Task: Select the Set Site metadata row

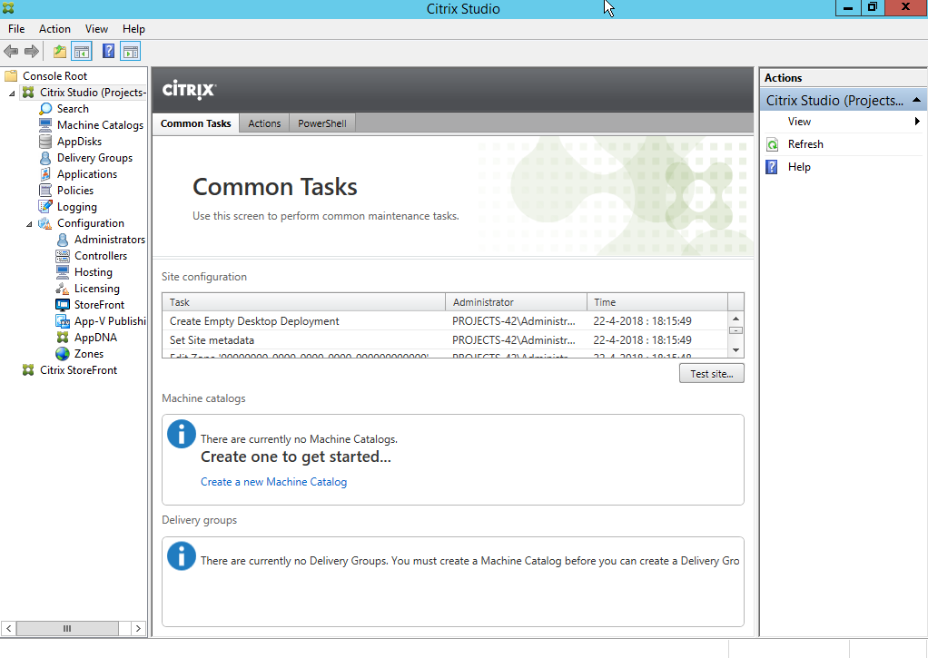Action: 445,340
